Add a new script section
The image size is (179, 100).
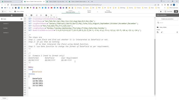pos(12,15)
